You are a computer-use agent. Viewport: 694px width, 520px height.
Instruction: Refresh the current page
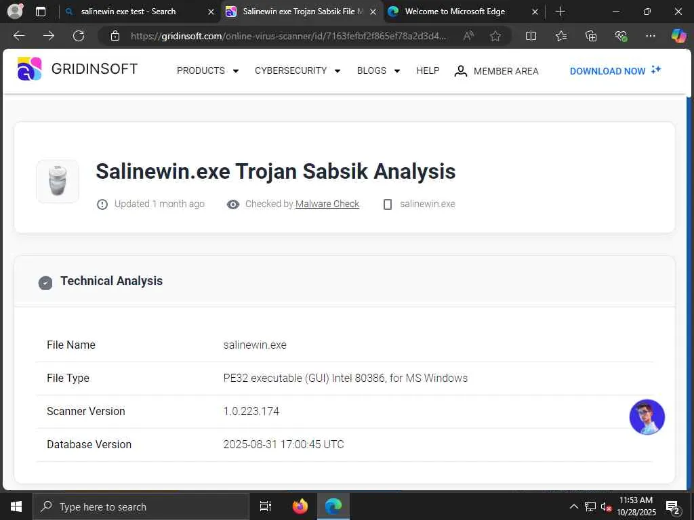tap(79, 36)
